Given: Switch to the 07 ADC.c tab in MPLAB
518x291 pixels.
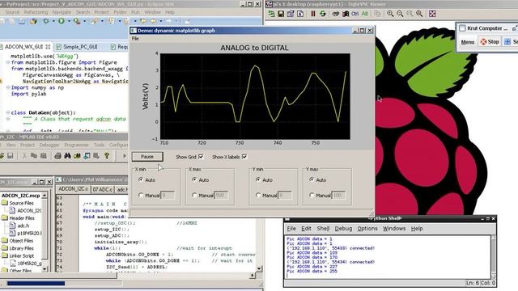Looking at the screenshot, I should pos(103,189).
